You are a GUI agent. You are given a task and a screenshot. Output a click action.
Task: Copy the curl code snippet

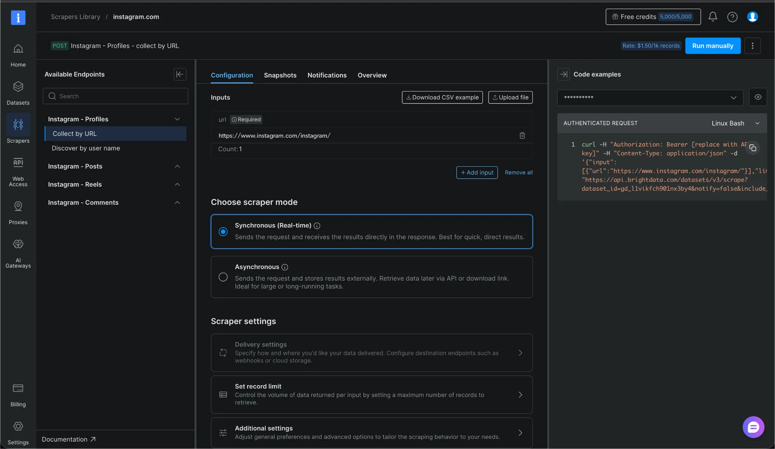point(753,148)
